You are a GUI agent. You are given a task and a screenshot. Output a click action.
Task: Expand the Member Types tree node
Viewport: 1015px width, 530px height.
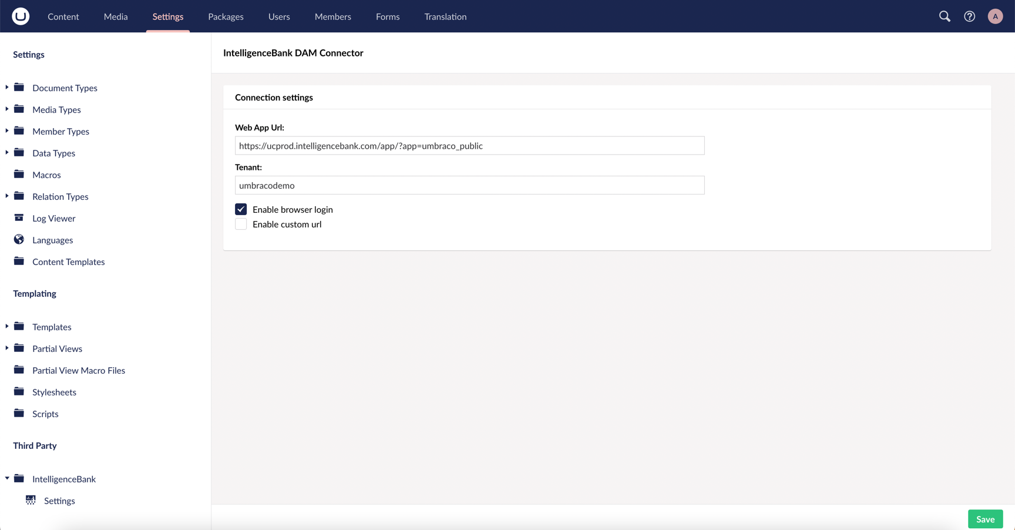click(7, 131)
